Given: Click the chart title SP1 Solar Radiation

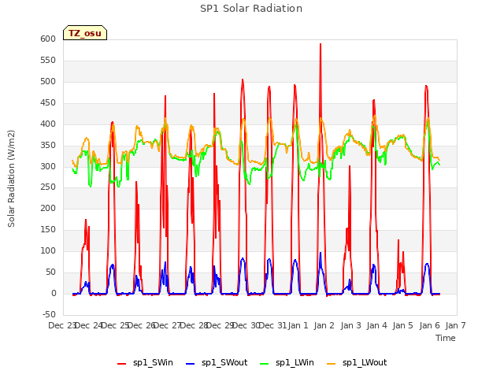Looking at the screenshot, I should pos(251,9).
